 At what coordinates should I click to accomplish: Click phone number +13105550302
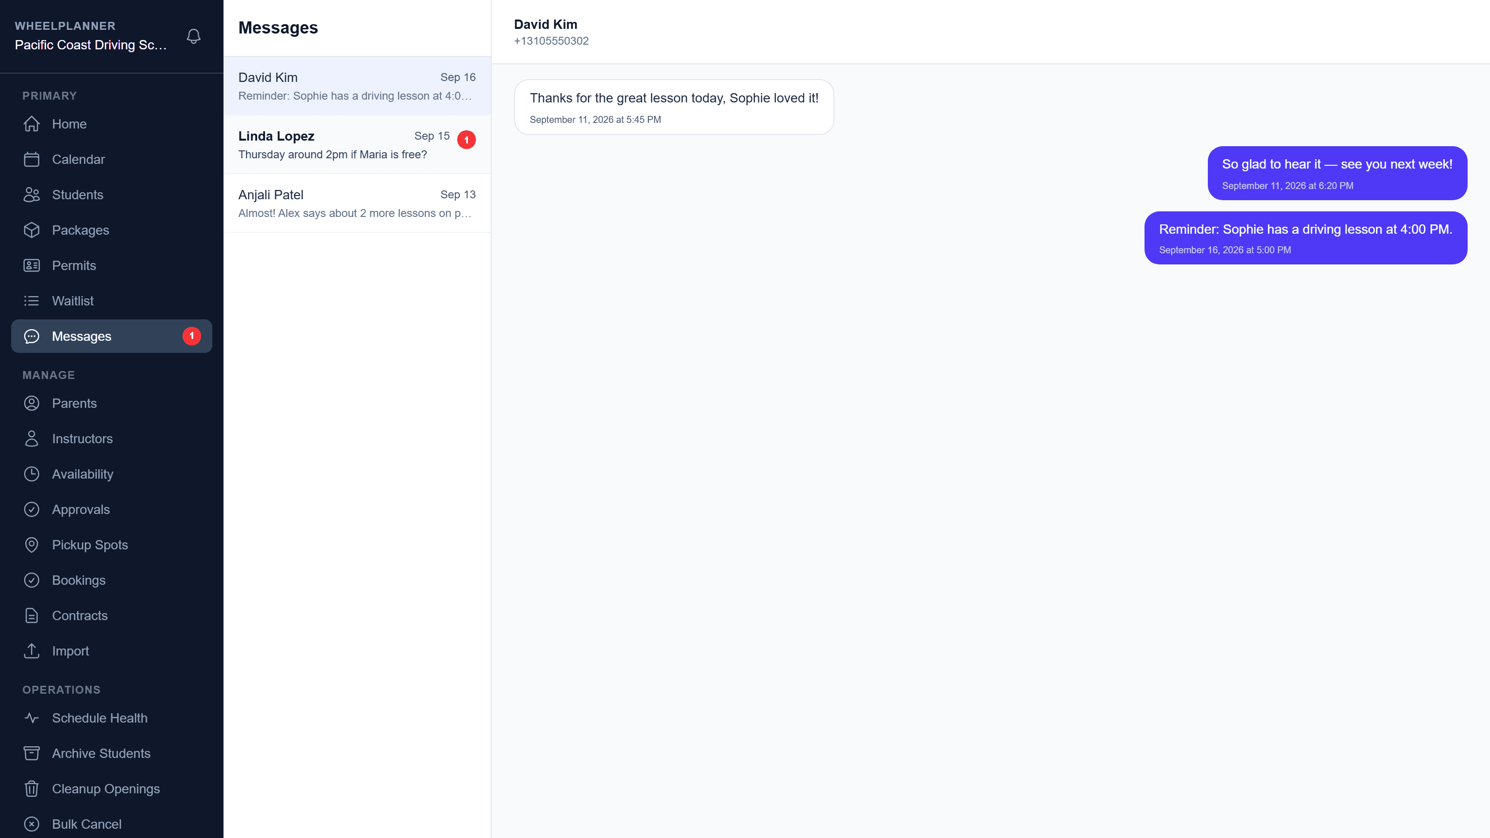[x=551, y=41]
